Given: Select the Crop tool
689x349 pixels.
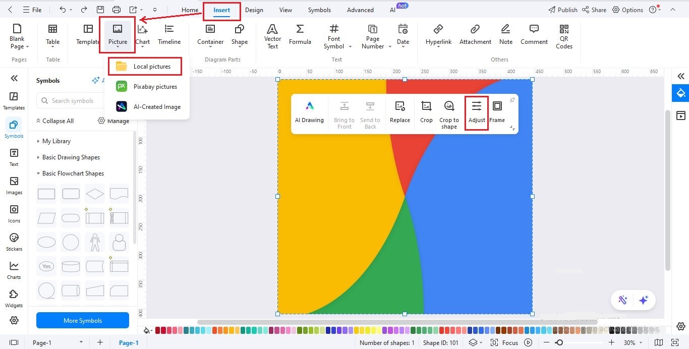Looking at the screenshot, I should (x=426, y=112).
